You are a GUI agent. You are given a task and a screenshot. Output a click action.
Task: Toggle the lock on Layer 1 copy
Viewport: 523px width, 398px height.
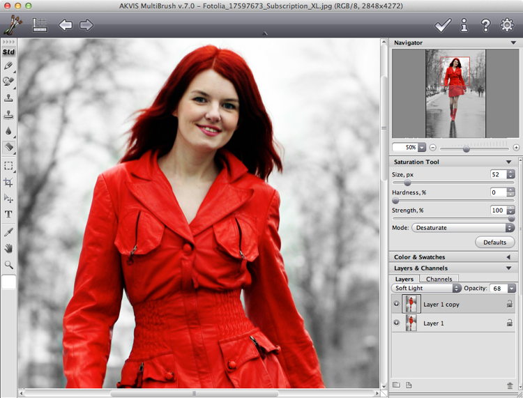click(x=510, y=304)
